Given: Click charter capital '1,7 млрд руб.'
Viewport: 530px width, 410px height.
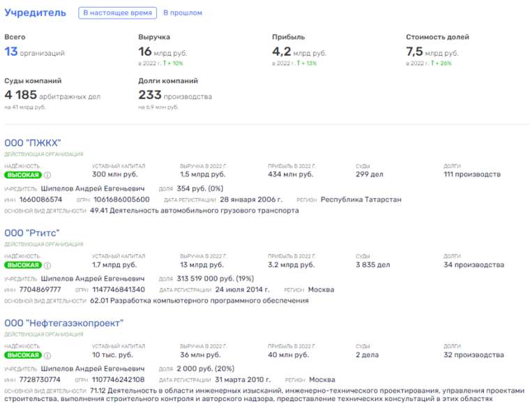Looking at the screenshot, I should pyautogui.click(x=114, y=265).
